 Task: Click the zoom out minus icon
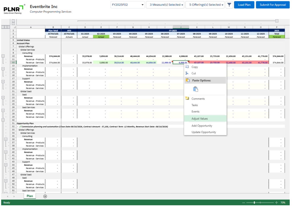[244, 203]
